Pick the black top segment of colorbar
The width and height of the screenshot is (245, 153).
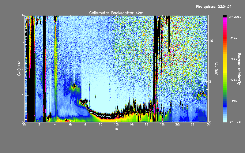[x=225, y=16]
